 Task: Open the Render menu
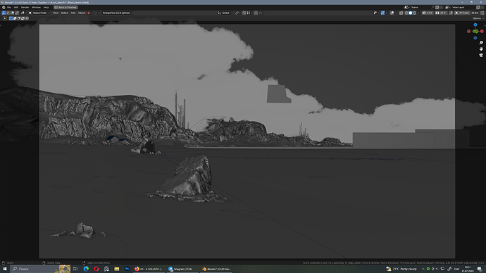click(x=25, y=7)
